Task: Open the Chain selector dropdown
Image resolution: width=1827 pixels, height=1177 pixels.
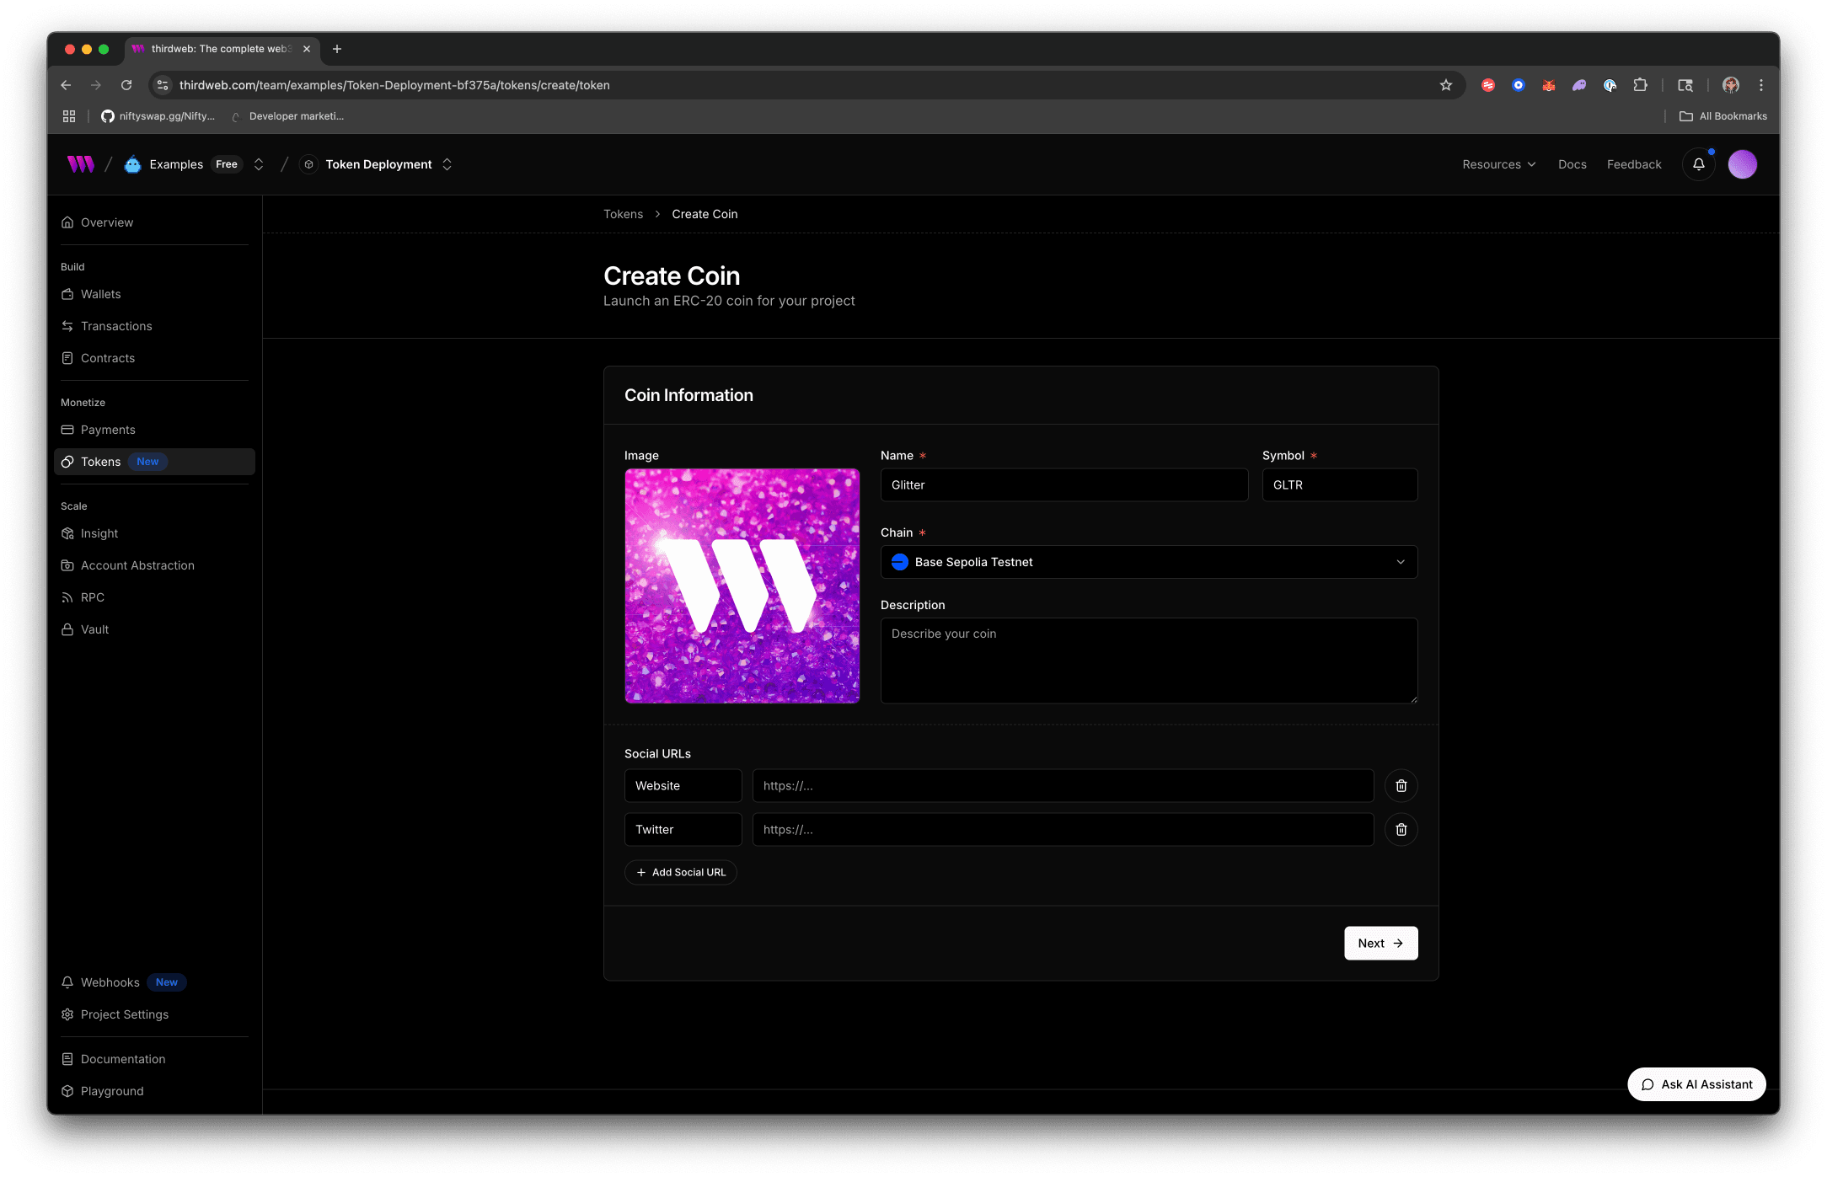Action: (1149, 562)
